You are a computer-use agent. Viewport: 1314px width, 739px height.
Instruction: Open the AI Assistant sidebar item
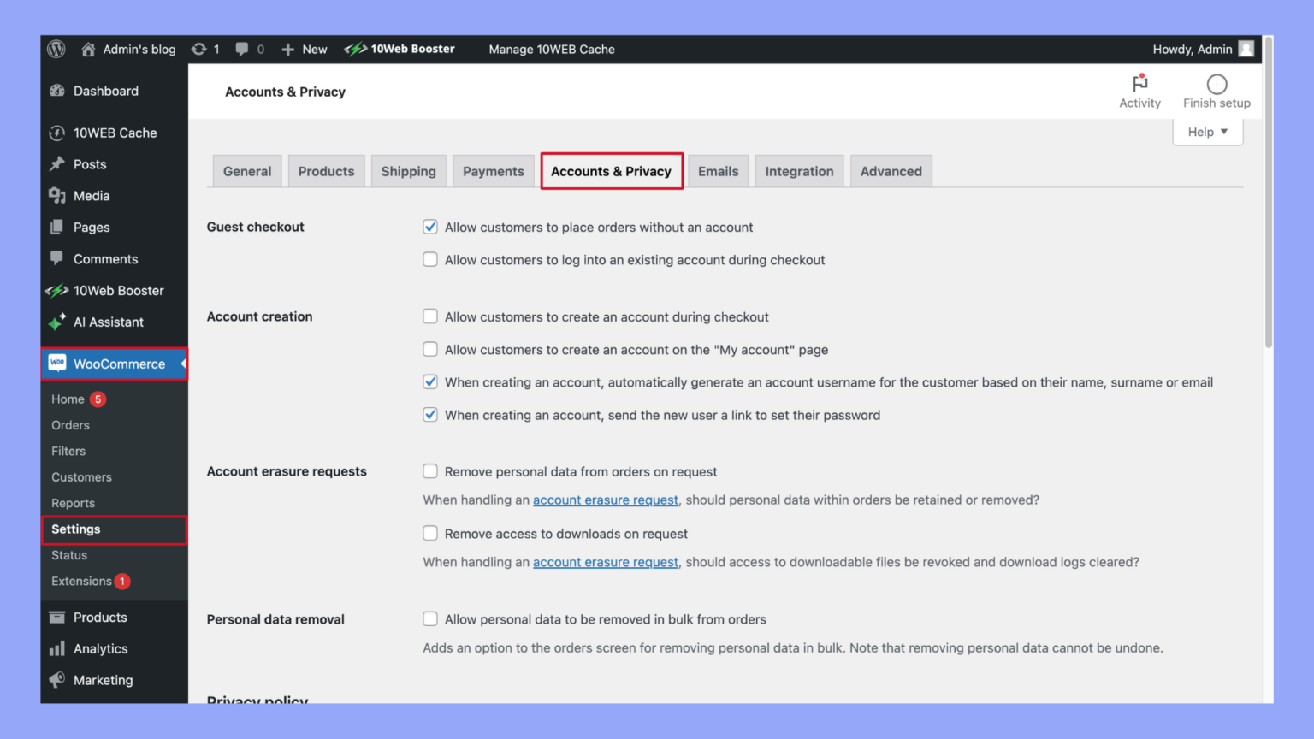(108, 322)
